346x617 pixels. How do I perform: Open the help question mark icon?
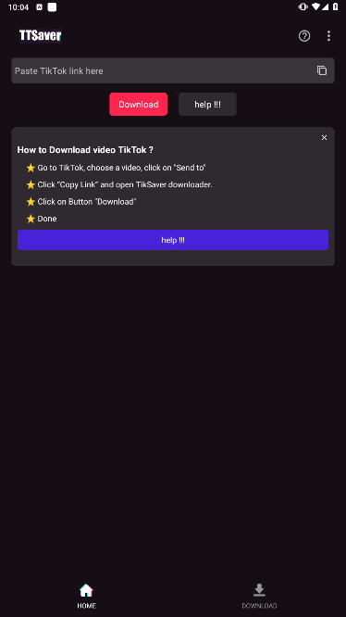(304, 36)
